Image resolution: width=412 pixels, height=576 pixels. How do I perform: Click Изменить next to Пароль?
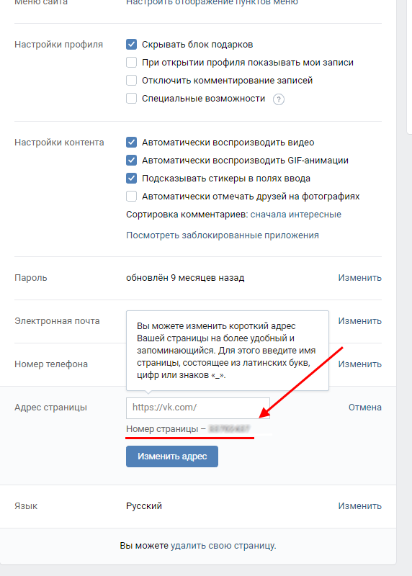(360, 278)
